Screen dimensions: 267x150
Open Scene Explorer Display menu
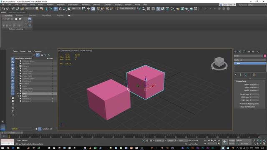(x=23, y=51)
